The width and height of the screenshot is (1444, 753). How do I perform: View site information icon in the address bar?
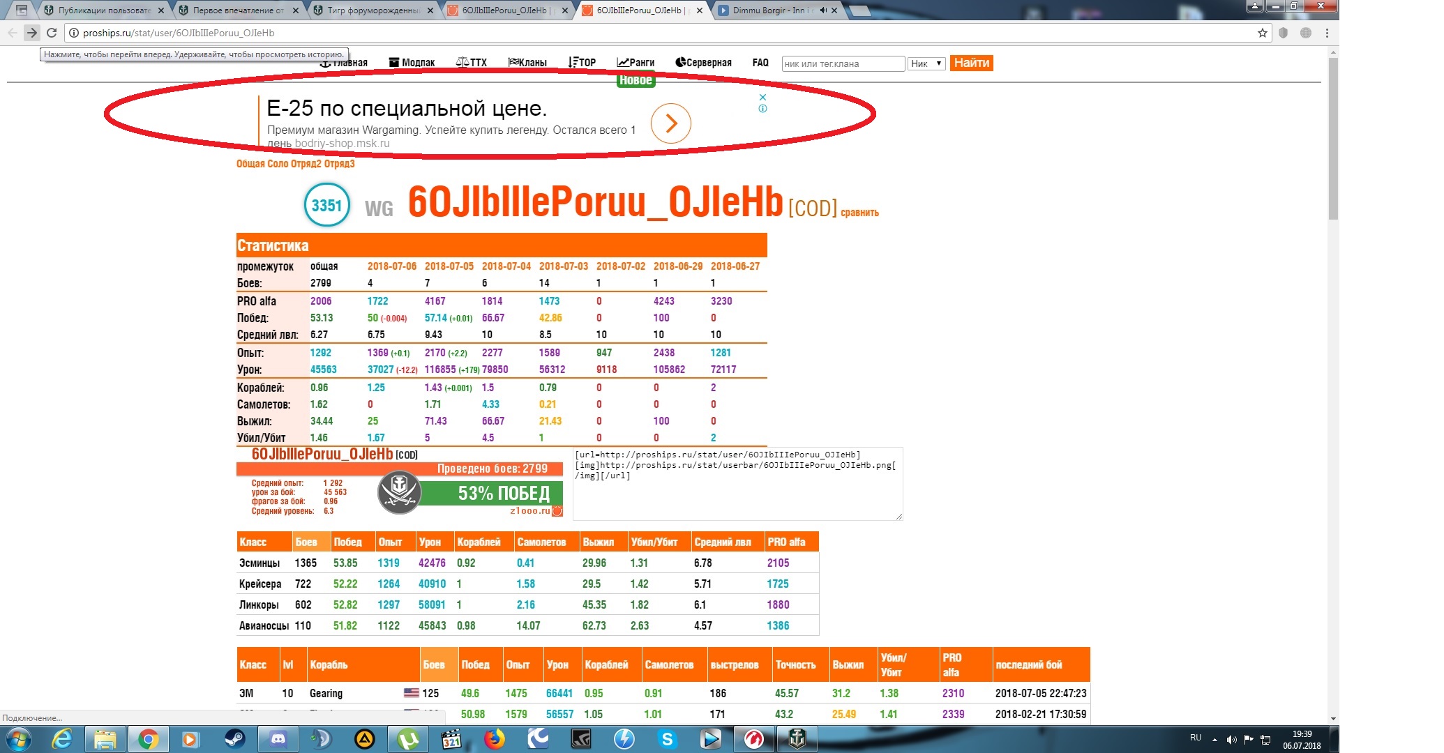73,33
